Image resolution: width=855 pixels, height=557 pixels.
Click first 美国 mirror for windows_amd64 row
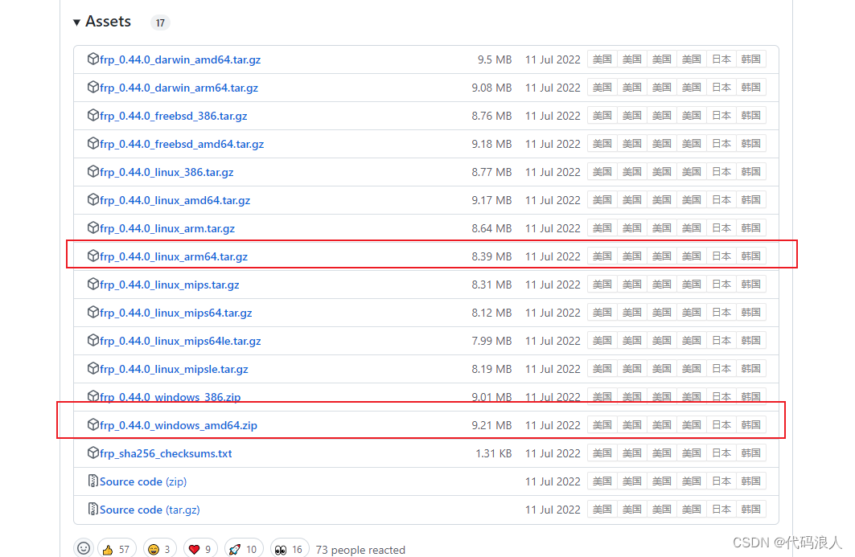(602, 425)
